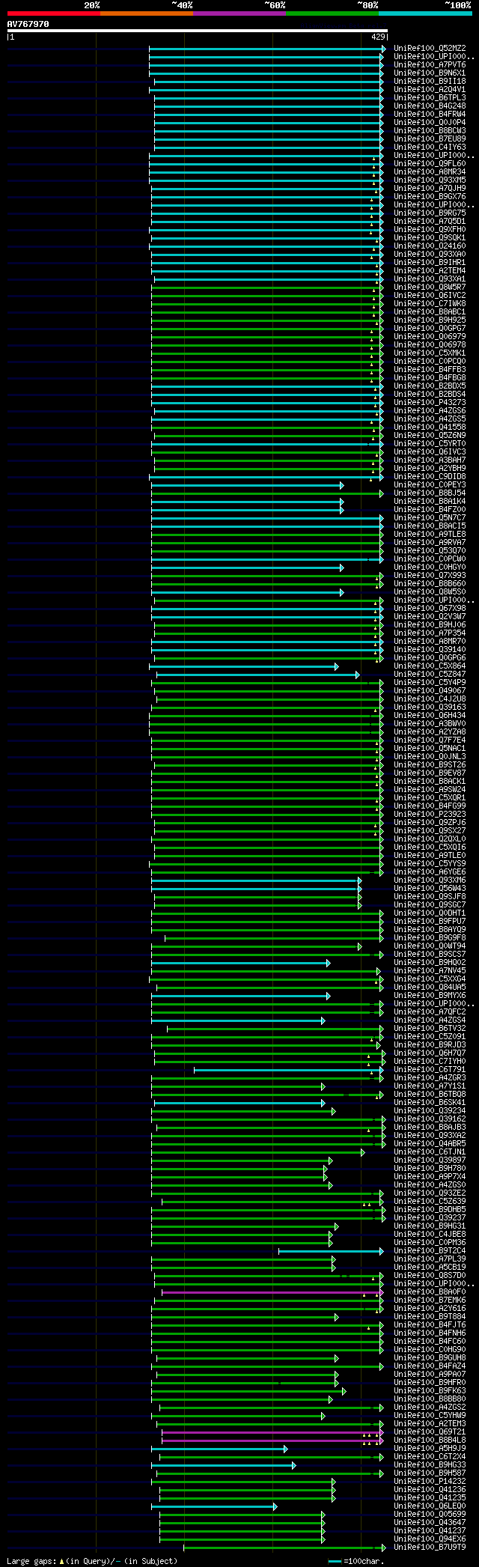This screenshot has height=1567, width=479.
Task: Open hit UniRef100_A7PVT6
Action: point(430,65)
